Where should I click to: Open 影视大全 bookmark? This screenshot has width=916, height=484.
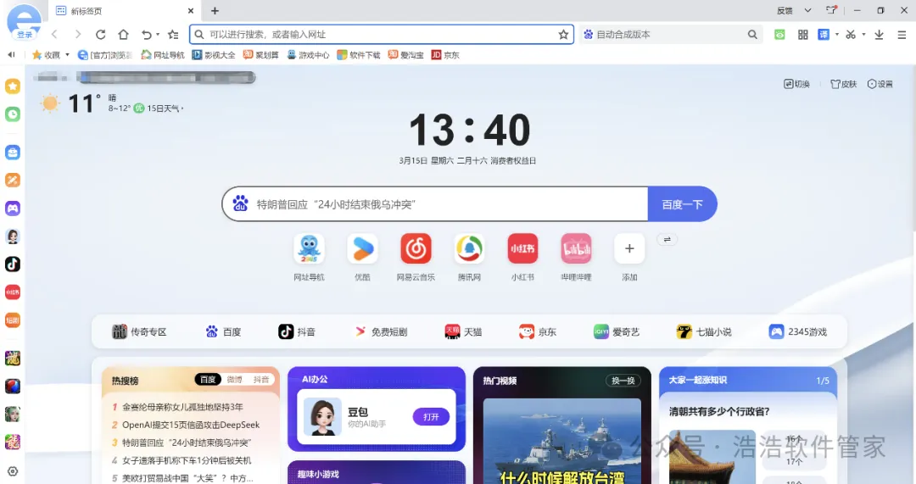(x=214, y=55)
